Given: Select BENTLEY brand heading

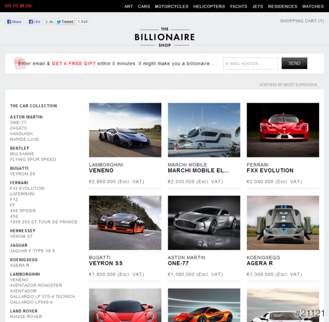Looking at the screenshot, I should point(20,148).
